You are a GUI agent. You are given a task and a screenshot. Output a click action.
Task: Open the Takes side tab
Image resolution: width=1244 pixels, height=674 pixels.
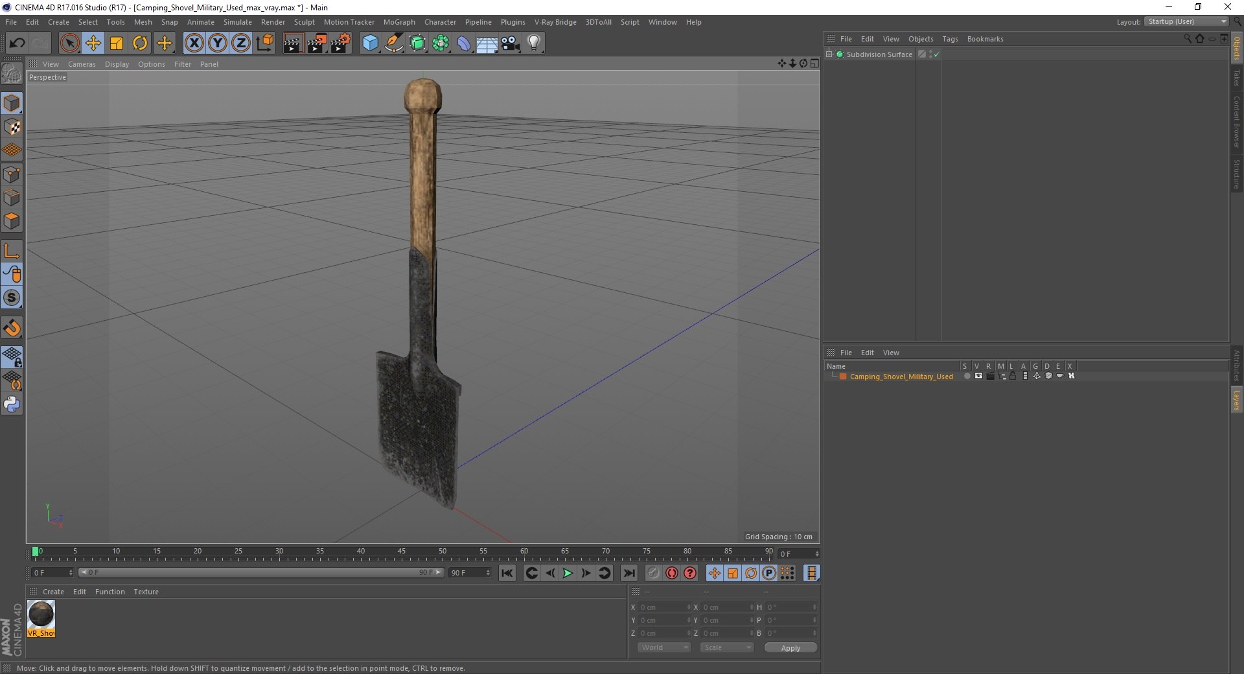(x=1236, y=78)
